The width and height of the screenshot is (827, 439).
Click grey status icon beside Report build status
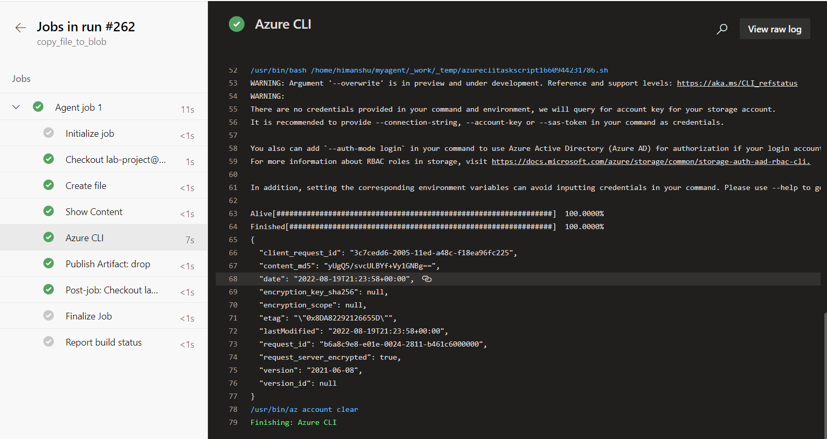[x=49, y=341]
